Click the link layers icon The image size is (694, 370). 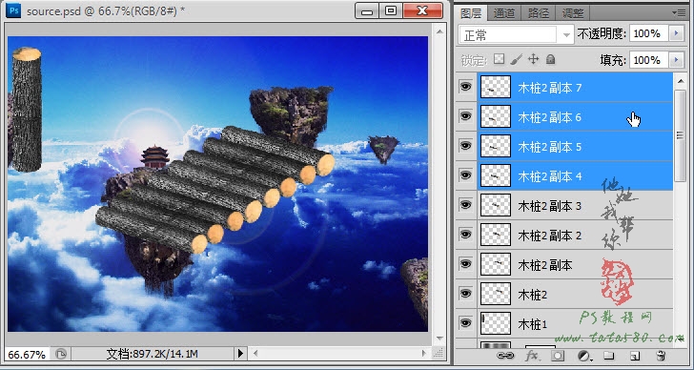504,356
